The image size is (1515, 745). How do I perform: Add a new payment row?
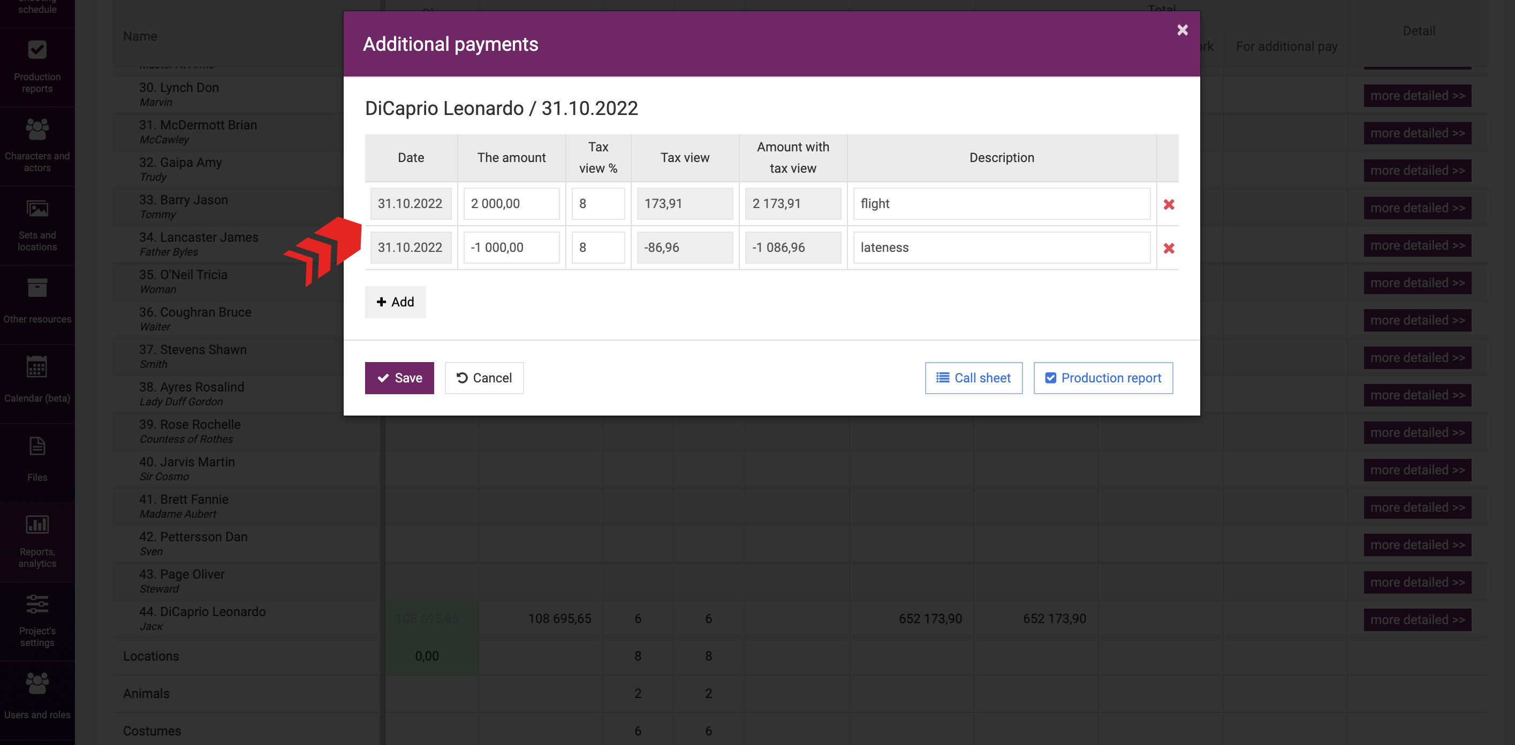click(x=395, y=302)
